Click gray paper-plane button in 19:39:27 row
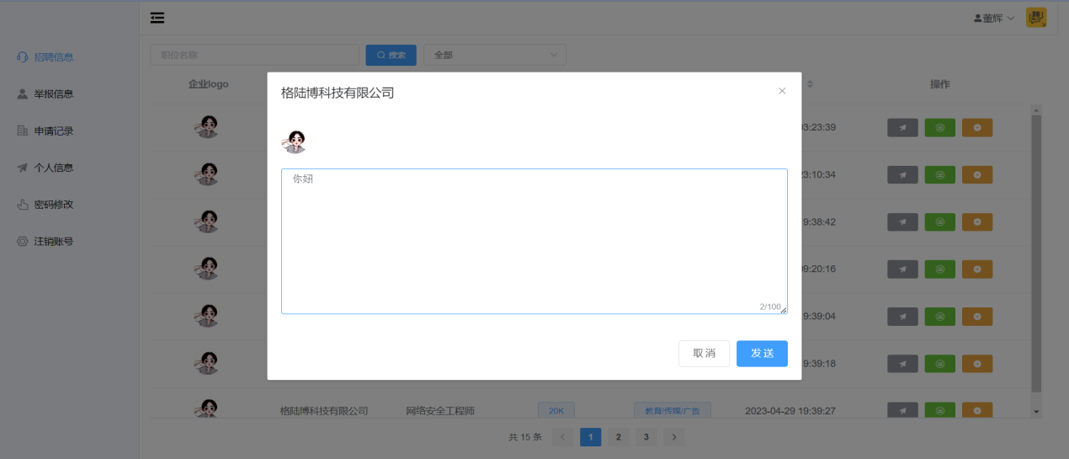This screenshot has width=1069, height=459. (902, 410)
